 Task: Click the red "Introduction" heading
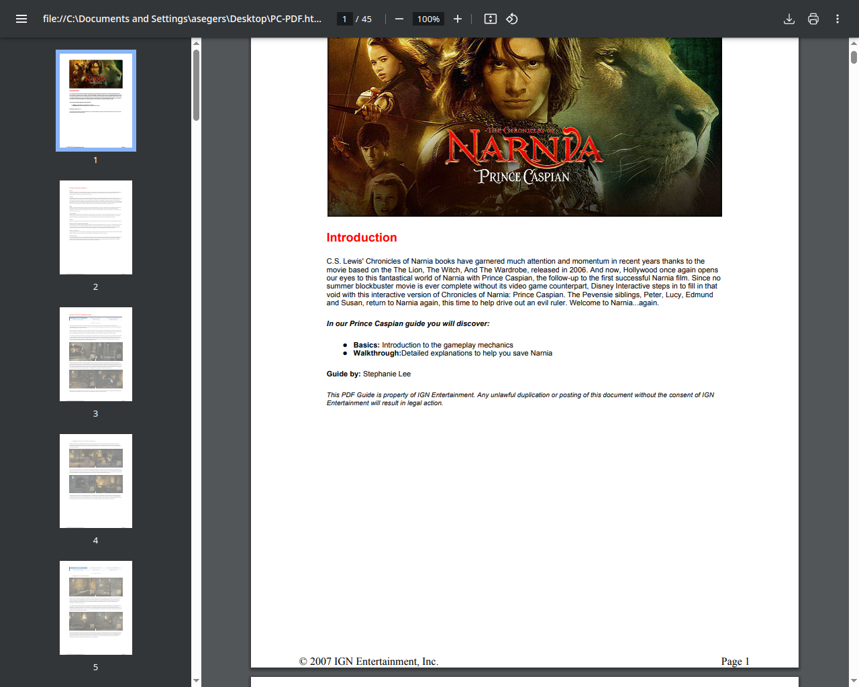[362, 237]
